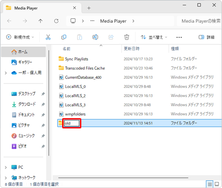Screen dimensions: 222x188
Task: Open ダウンロード quick access folder
Action: [24, 104]
